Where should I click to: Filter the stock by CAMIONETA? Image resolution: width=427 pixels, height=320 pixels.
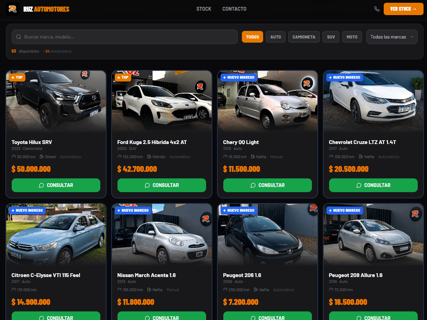tap(304, 37)
